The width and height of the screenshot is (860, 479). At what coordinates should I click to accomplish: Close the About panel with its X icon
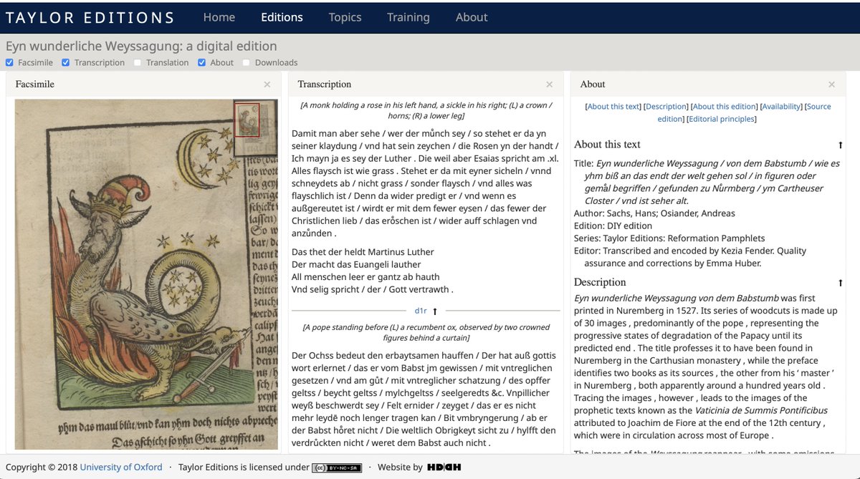click(x=832, y=84)
